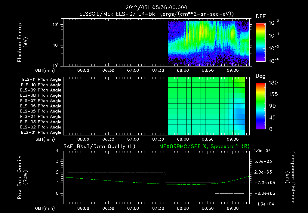Click GMT(min) label under the pitch angle panel
The image size is (308, 213).
coord(45,139)
